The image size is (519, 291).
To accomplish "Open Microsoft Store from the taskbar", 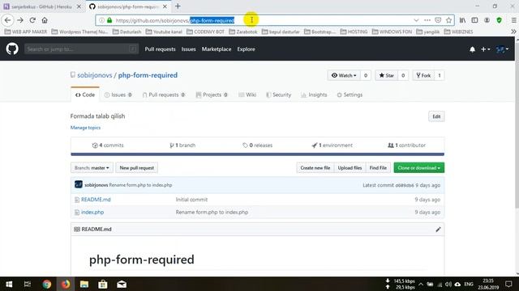I will click(x=103, y=284).
